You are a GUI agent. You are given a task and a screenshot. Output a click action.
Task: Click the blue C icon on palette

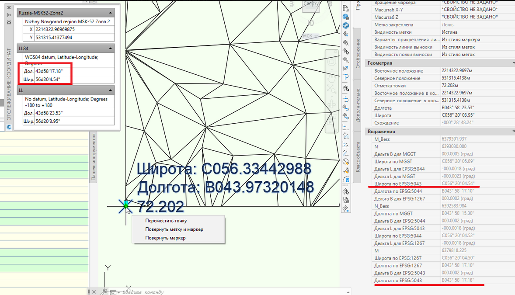pyautogui.click(x=9, y=127)
